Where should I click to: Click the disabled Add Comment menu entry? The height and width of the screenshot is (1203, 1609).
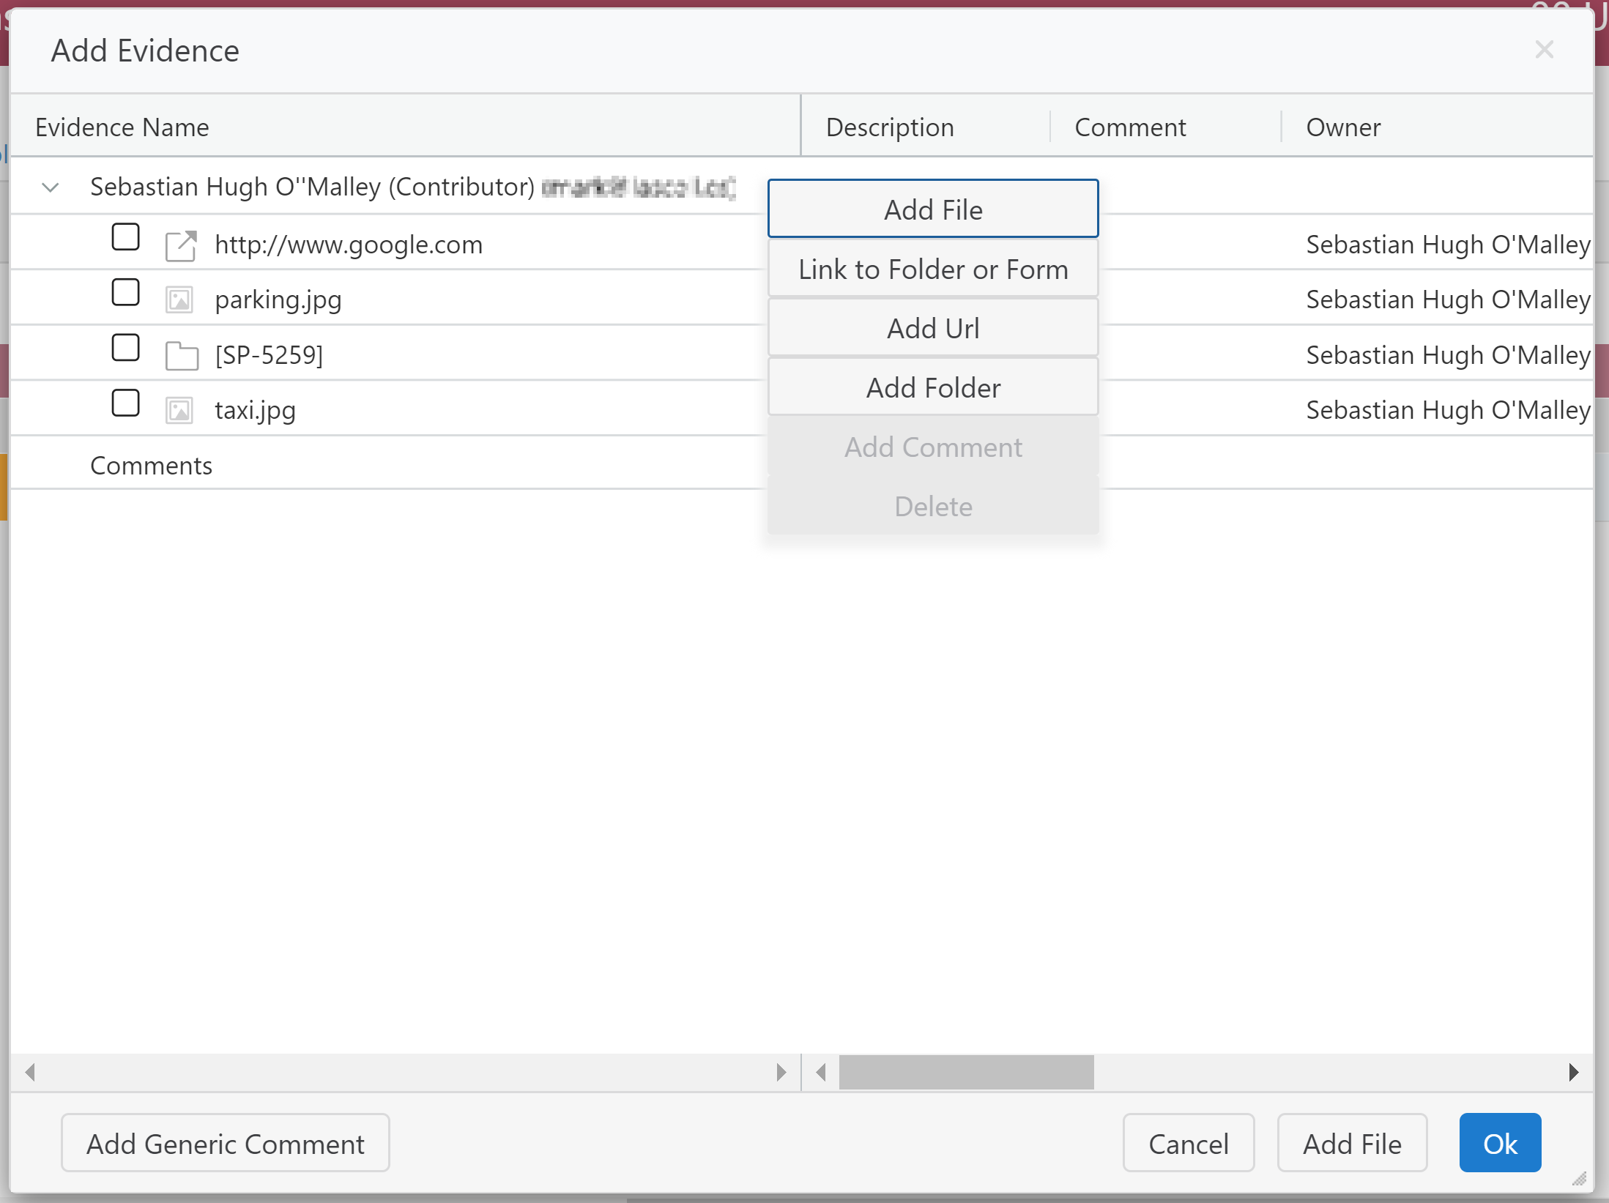[932, 447]
